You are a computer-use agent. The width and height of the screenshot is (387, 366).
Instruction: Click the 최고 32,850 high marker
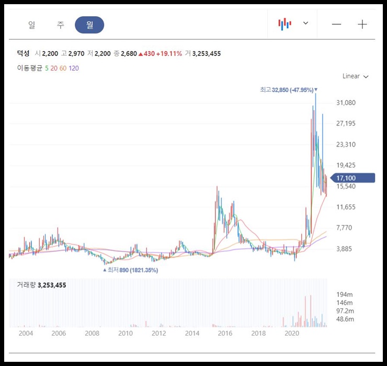tap(288, 90)
